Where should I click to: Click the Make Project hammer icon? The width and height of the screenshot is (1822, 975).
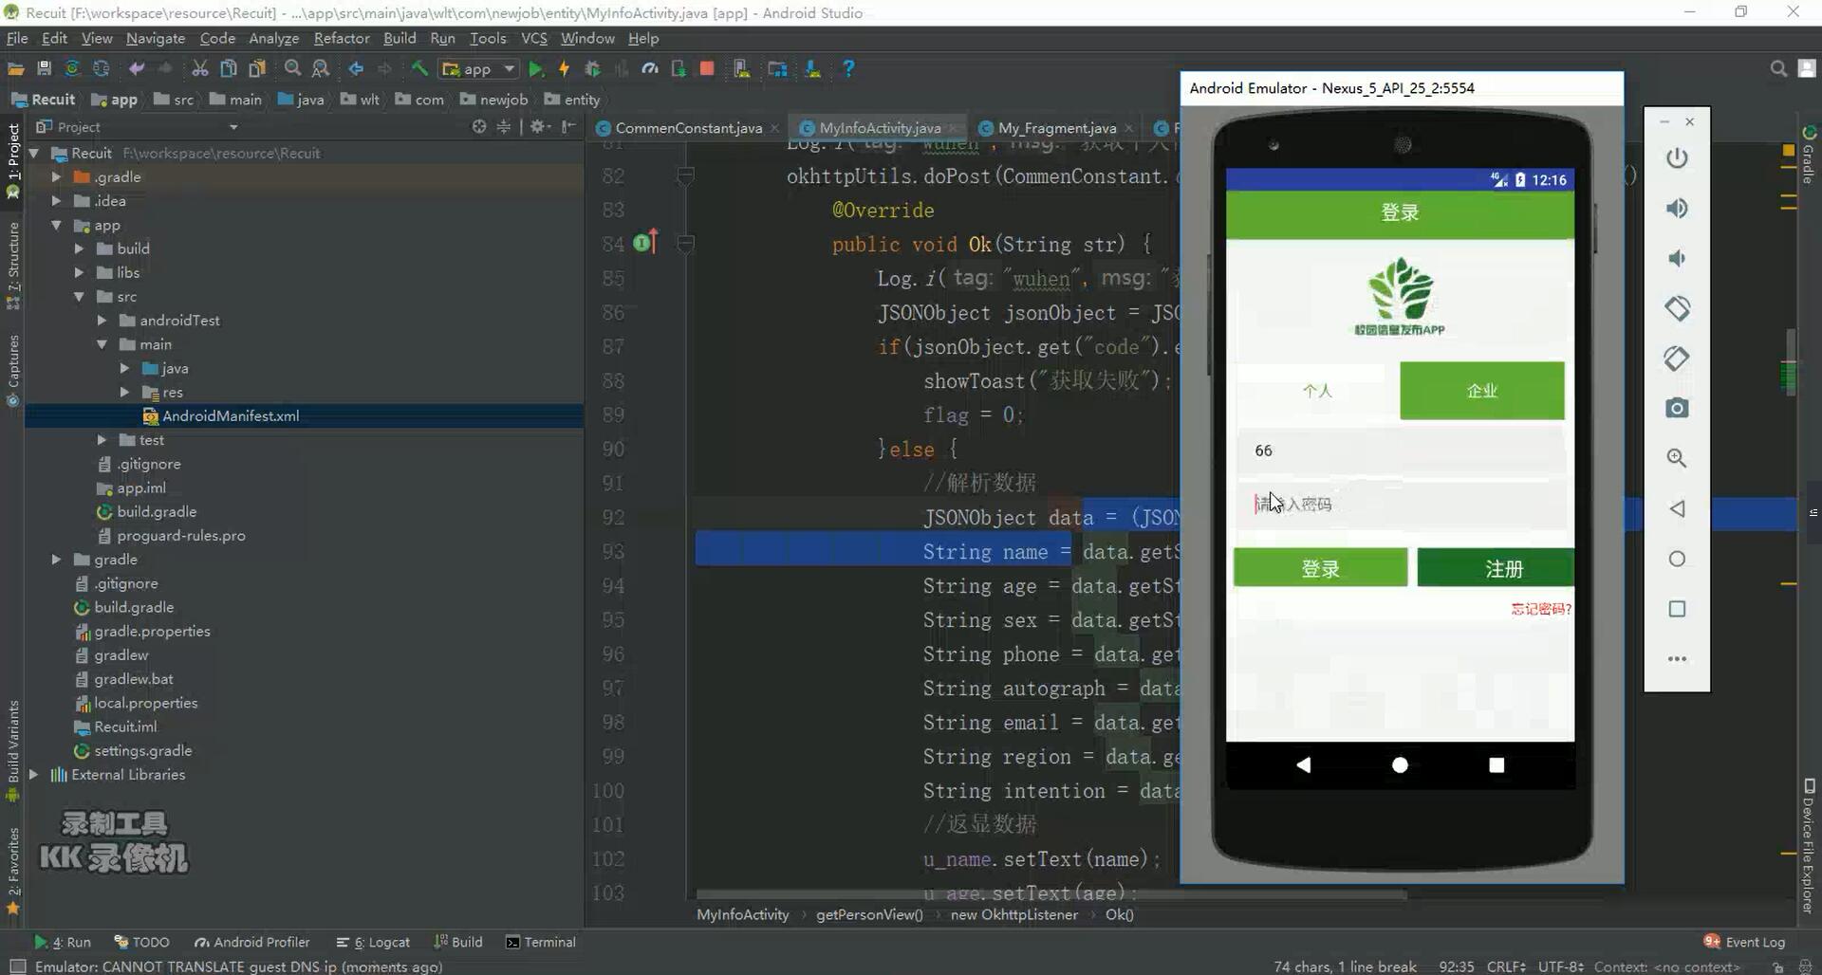(418, 68)
